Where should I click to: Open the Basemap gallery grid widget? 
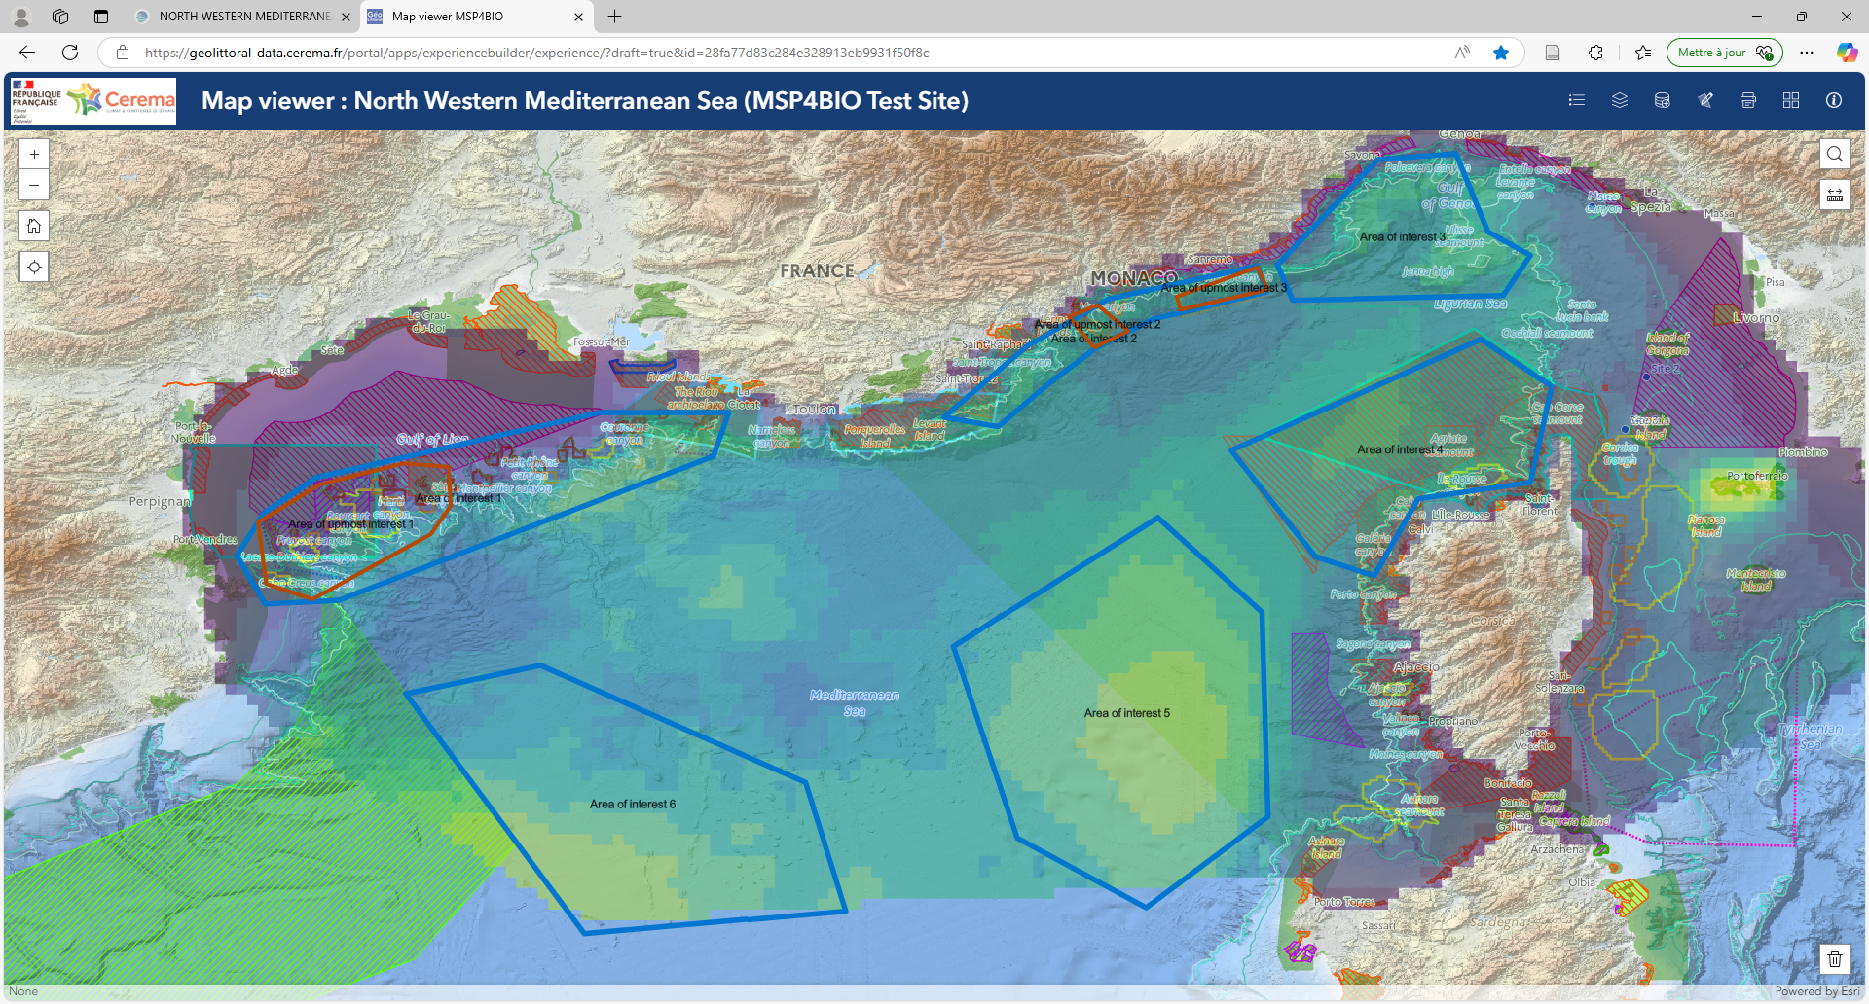(x=1791, y=100)
